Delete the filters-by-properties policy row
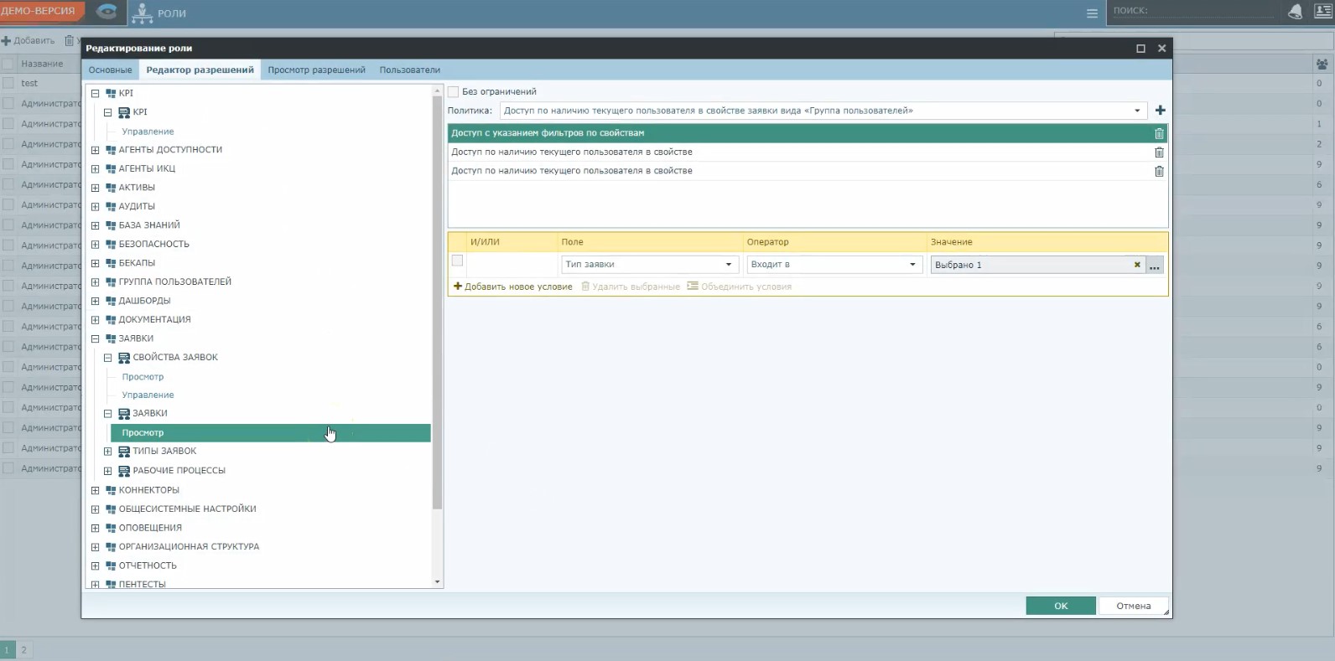The image size is (1335, 661). pyautogui.click(x=1159, y=133)
